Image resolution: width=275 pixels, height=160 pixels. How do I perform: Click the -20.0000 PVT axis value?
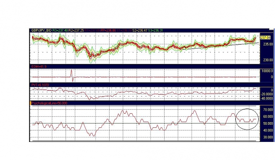267,94
